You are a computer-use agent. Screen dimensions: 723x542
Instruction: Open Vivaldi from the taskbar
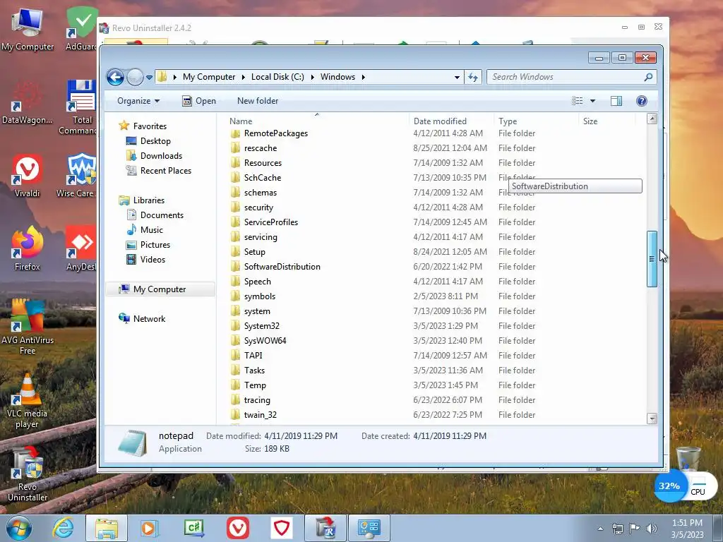coord(238,528)
